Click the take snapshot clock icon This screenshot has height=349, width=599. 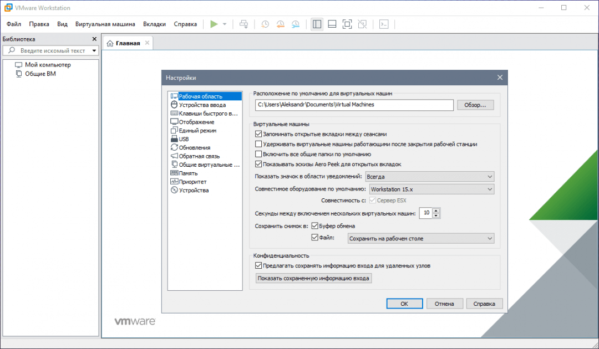coord(265,24)
